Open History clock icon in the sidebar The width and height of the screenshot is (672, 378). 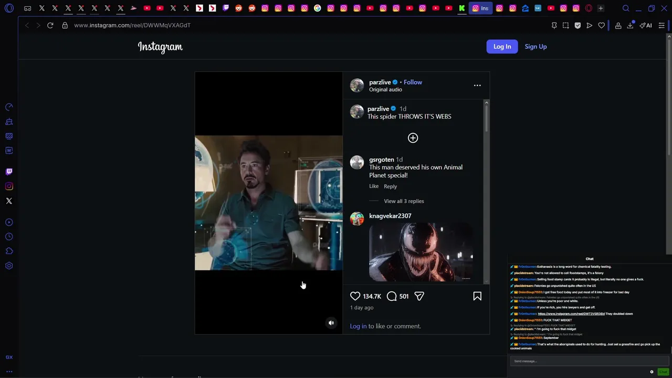pyautogui.click(x=9, y=237)
